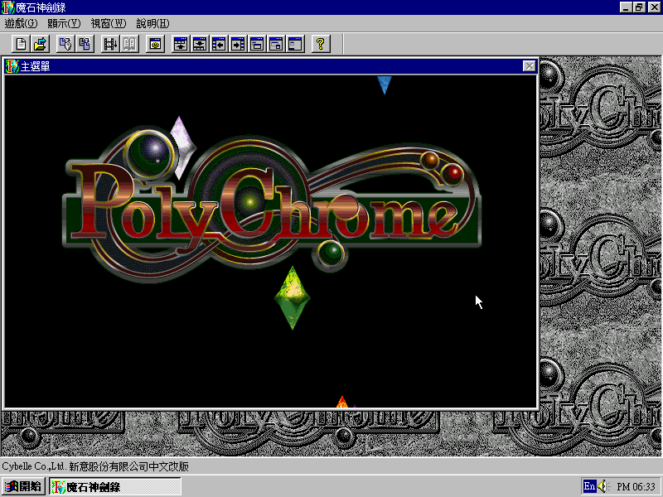
Task: Click the green diamond gem in 主選單
Action: (293, 298)
